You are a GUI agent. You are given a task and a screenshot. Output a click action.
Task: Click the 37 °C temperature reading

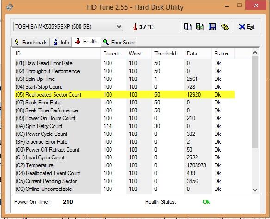147,27
